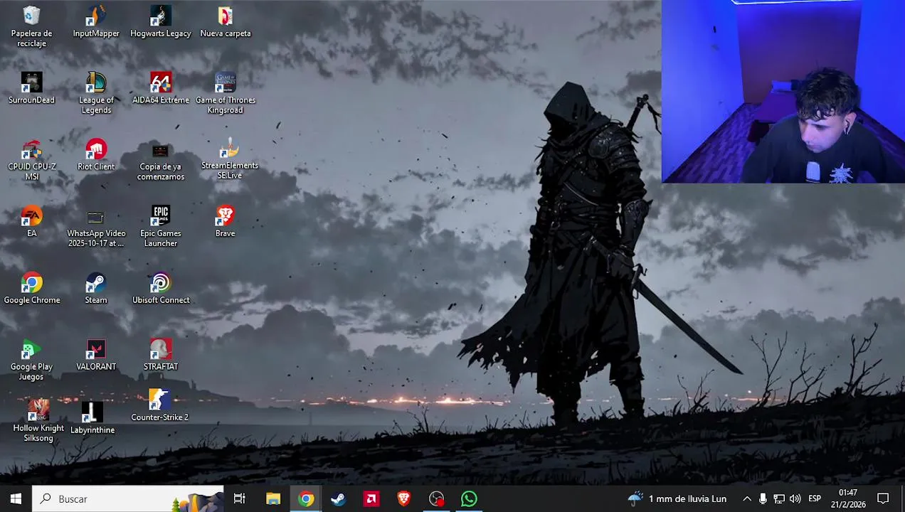Screen dimensions: 905x512
Task: Switch to Chrome in the taskbar
Action: point(306,499)
